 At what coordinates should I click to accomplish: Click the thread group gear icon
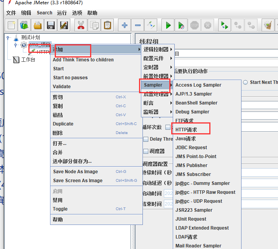[x=24, y=45]
